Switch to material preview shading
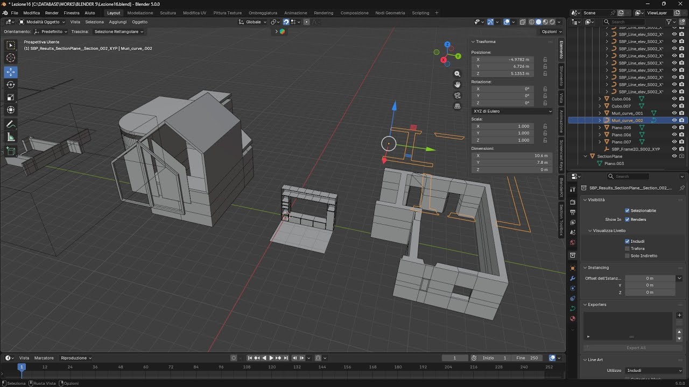Screen dimensions: 689x387 [x=545, y=22]
